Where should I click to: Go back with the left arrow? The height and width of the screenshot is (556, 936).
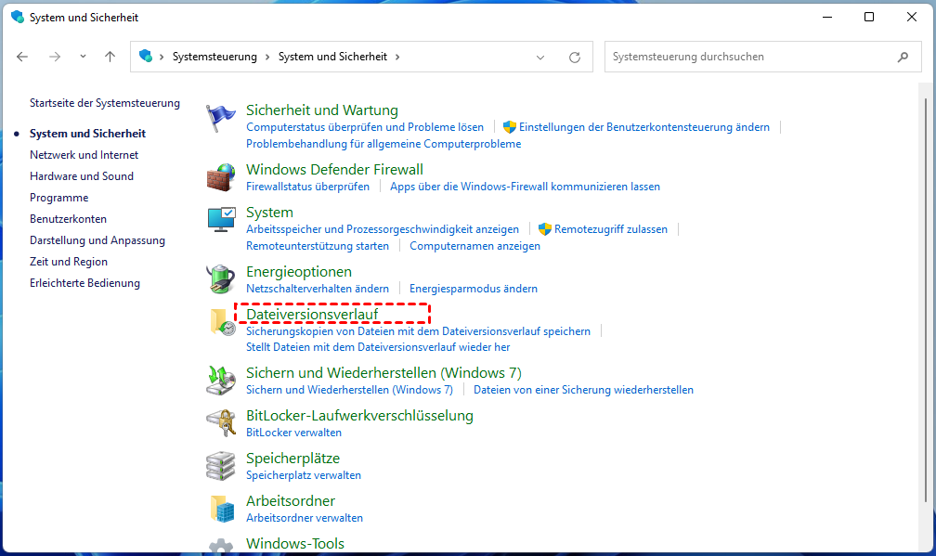click(22, 57)
